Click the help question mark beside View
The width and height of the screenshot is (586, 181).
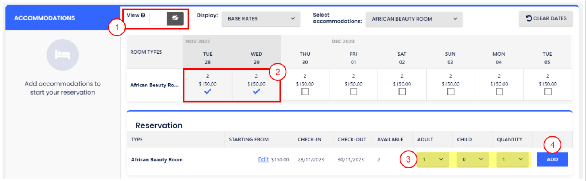(143, 15)
